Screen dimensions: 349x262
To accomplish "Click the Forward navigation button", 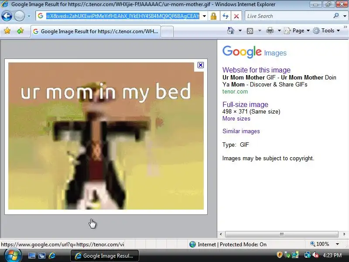I will pos(20,16).
